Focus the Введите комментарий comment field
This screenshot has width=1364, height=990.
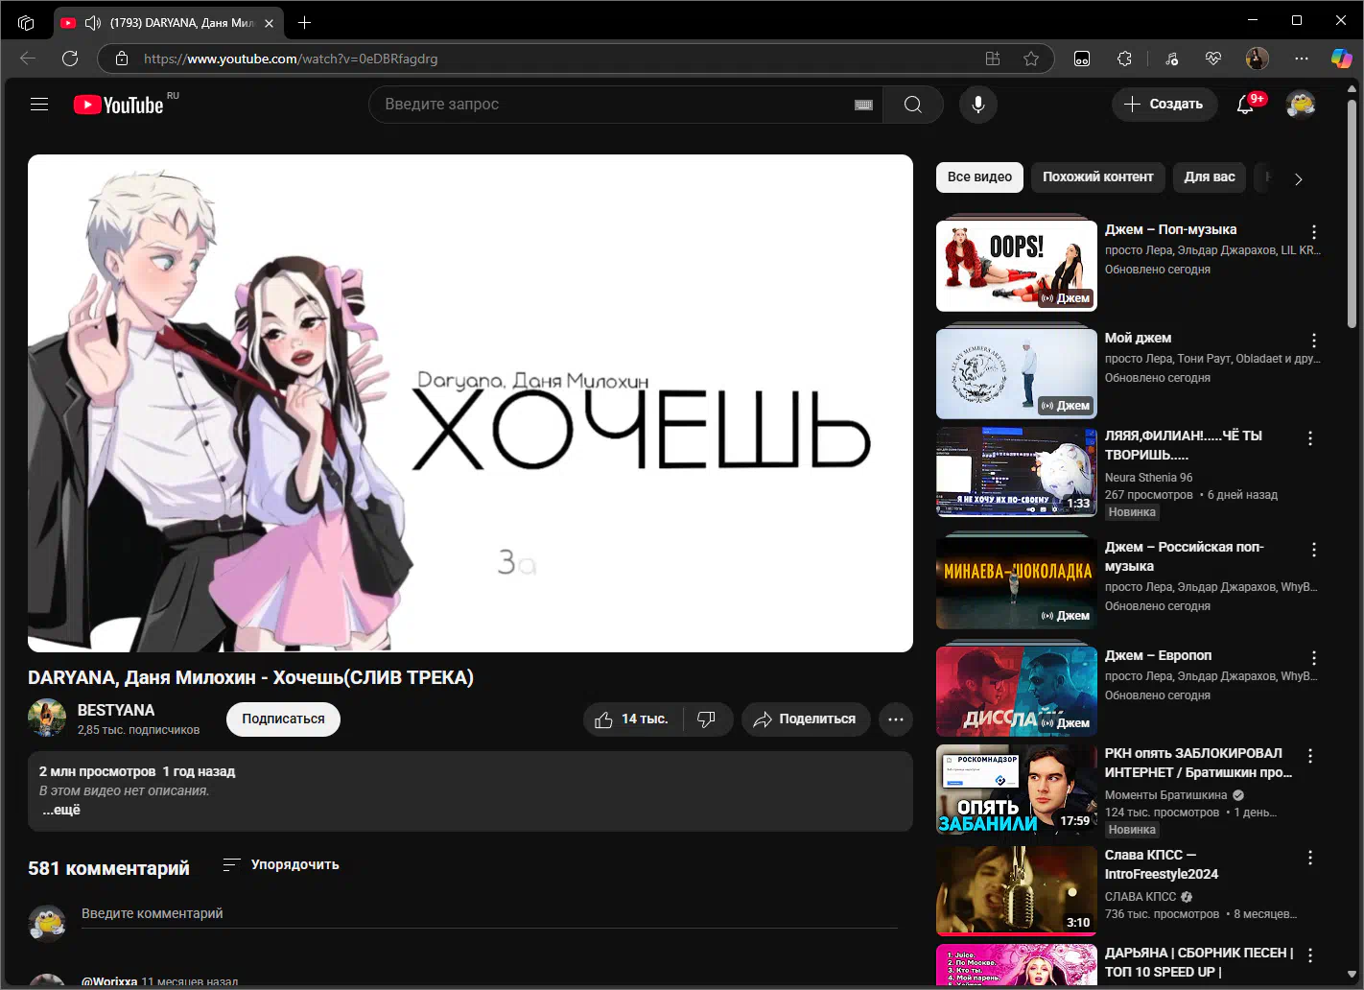point(489,913)
